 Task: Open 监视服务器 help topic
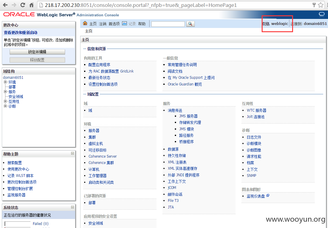point(17,195)
